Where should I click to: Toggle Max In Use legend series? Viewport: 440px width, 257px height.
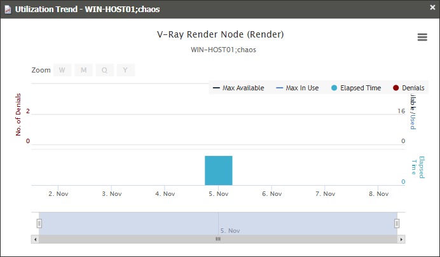coord(297,88)
